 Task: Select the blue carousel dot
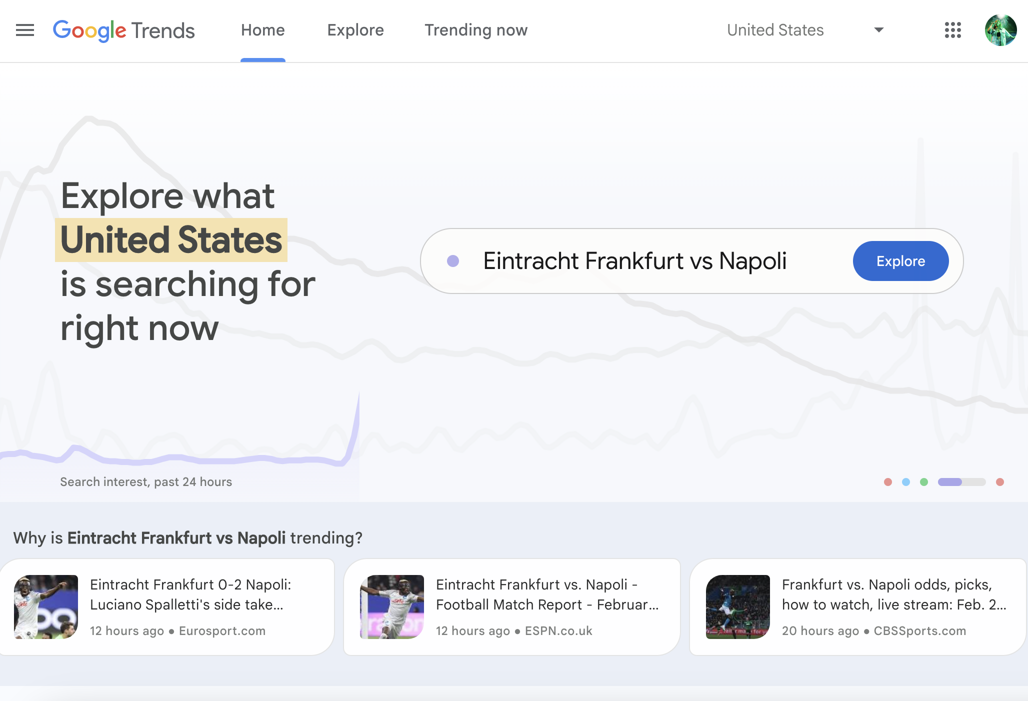click(x=906, y=482)
